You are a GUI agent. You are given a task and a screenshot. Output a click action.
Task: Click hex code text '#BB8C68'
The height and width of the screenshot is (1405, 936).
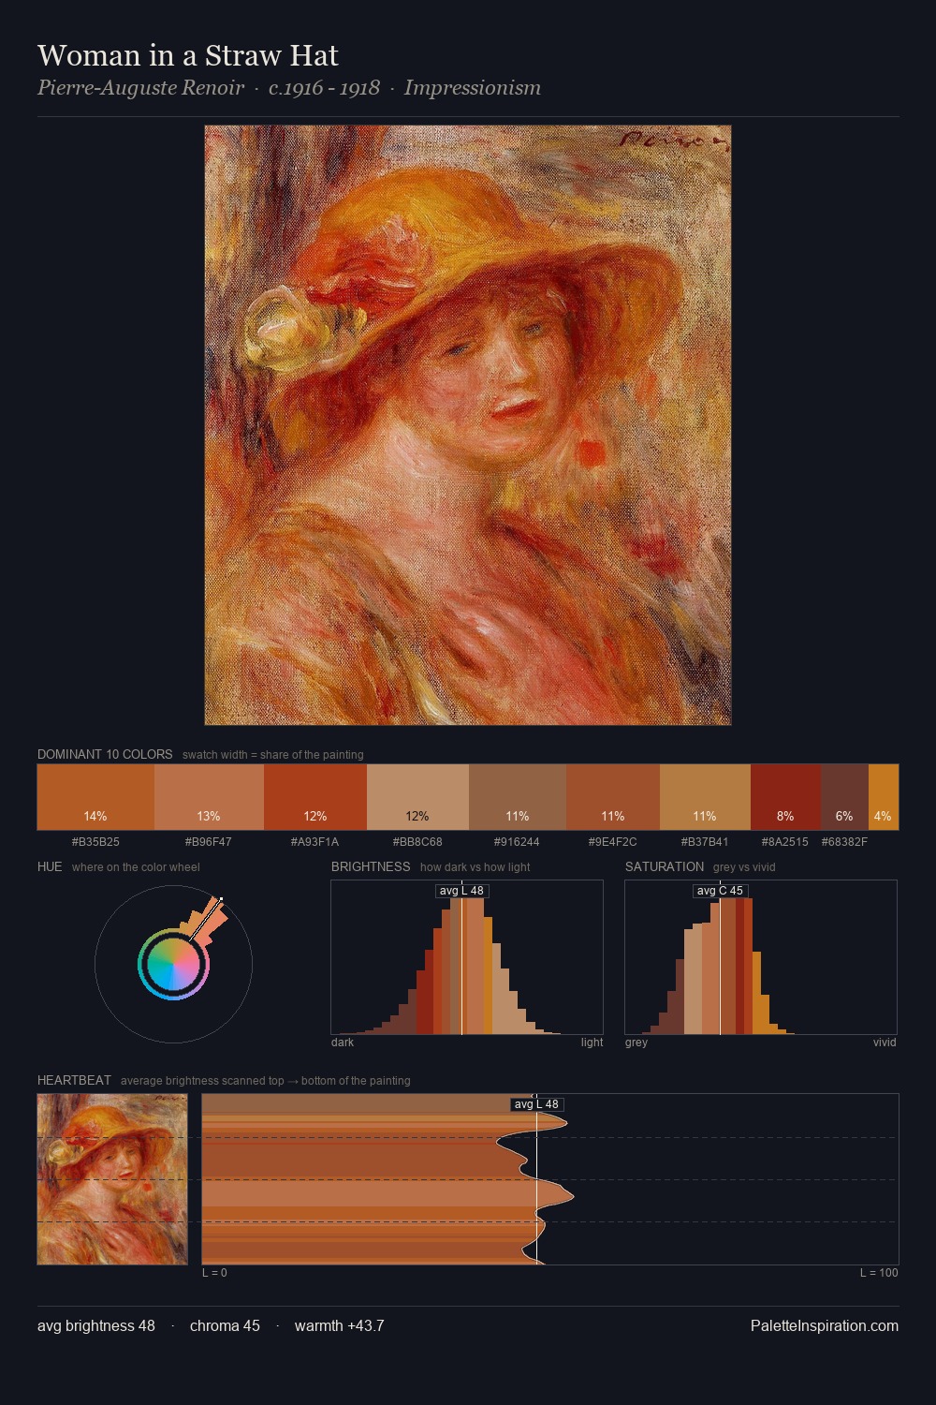point(417,842)
